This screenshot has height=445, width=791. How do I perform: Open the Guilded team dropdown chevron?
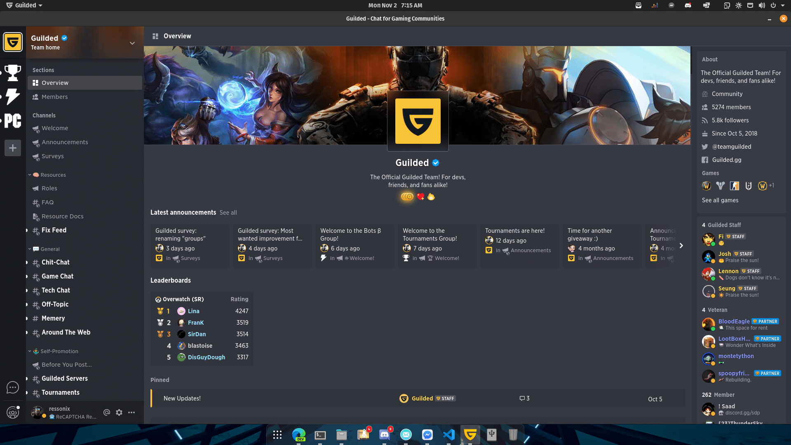click(x=132, y=43)
